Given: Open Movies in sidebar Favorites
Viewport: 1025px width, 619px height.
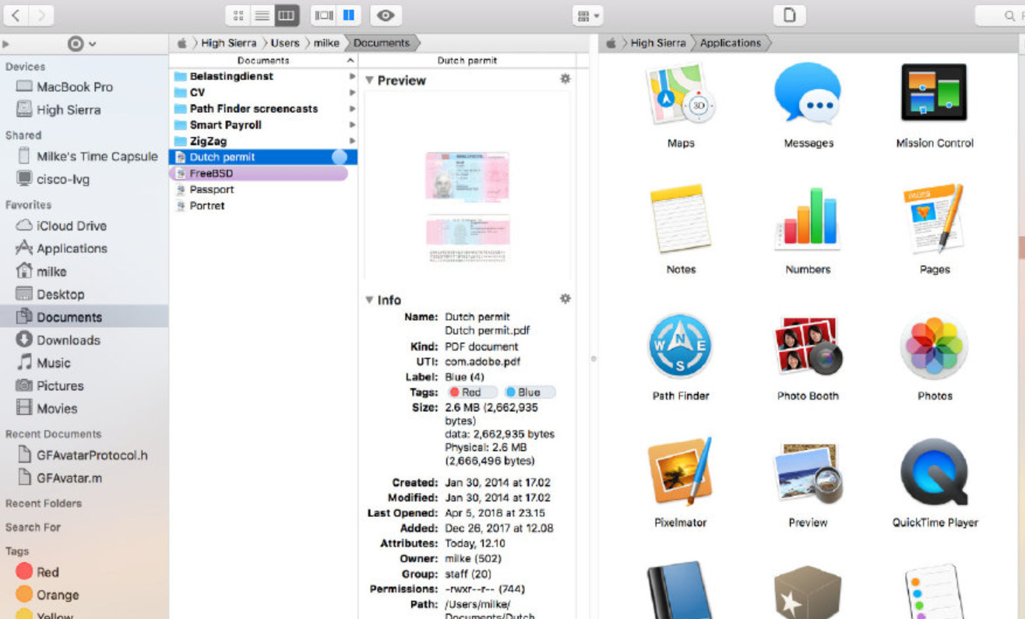Looking at the screenshot, I should tap(47, 408).
